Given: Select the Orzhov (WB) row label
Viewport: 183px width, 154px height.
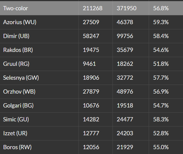Looking at the screenshot, I should pos(19,91).
